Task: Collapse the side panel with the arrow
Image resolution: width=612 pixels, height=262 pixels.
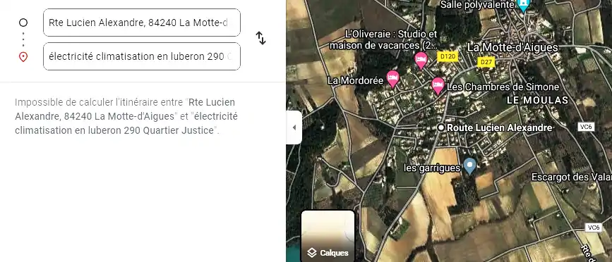Action: click(x=294, y=127)
